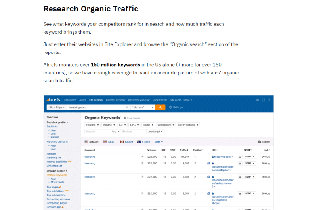Open Referring IPs in the sidebar

(x=54, y=158)
